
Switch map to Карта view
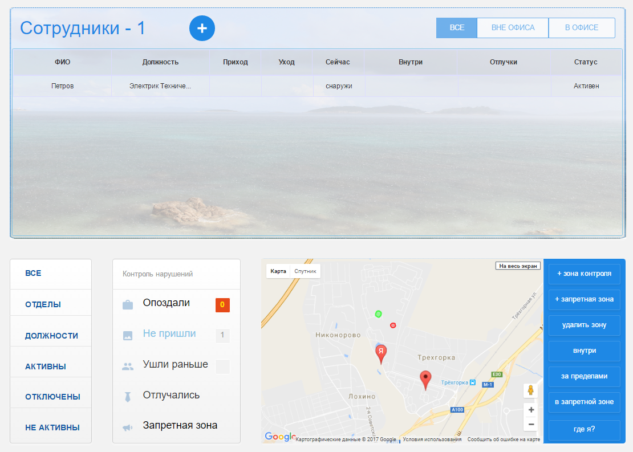click(278, 271)
